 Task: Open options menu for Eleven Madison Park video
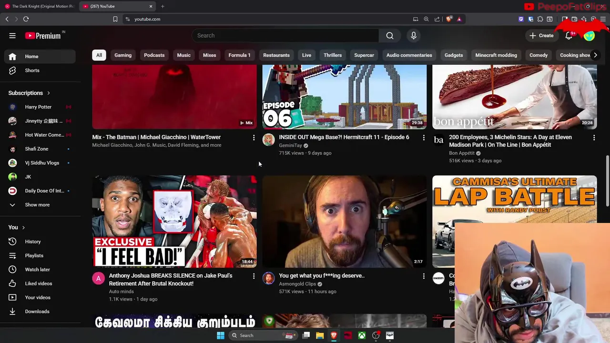[x=594, y=138]
